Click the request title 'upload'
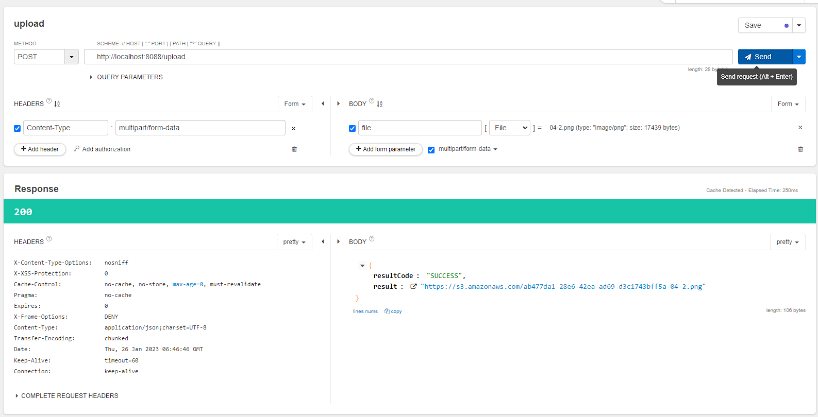This screenshot has width=818, height=417. coord(29,24)
